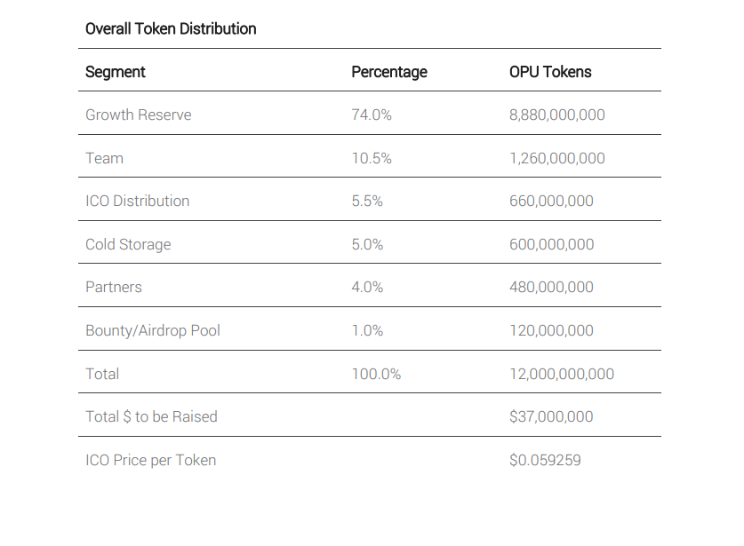Select the Segment column header
Viewport: 744px width, 546px height.
point(116,72)
